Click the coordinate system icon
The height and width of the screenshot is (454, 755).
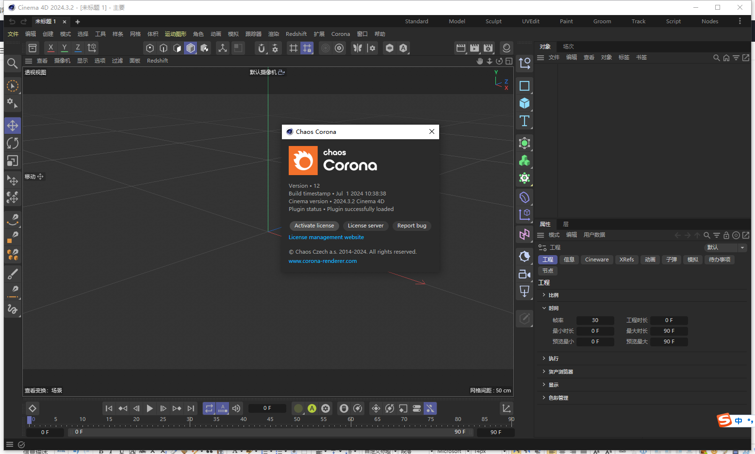tap(92, 48)
